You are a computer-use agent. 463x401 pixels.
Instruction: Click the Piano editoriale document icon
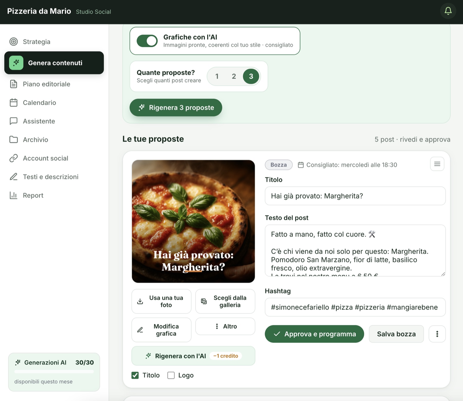[14, 84]
